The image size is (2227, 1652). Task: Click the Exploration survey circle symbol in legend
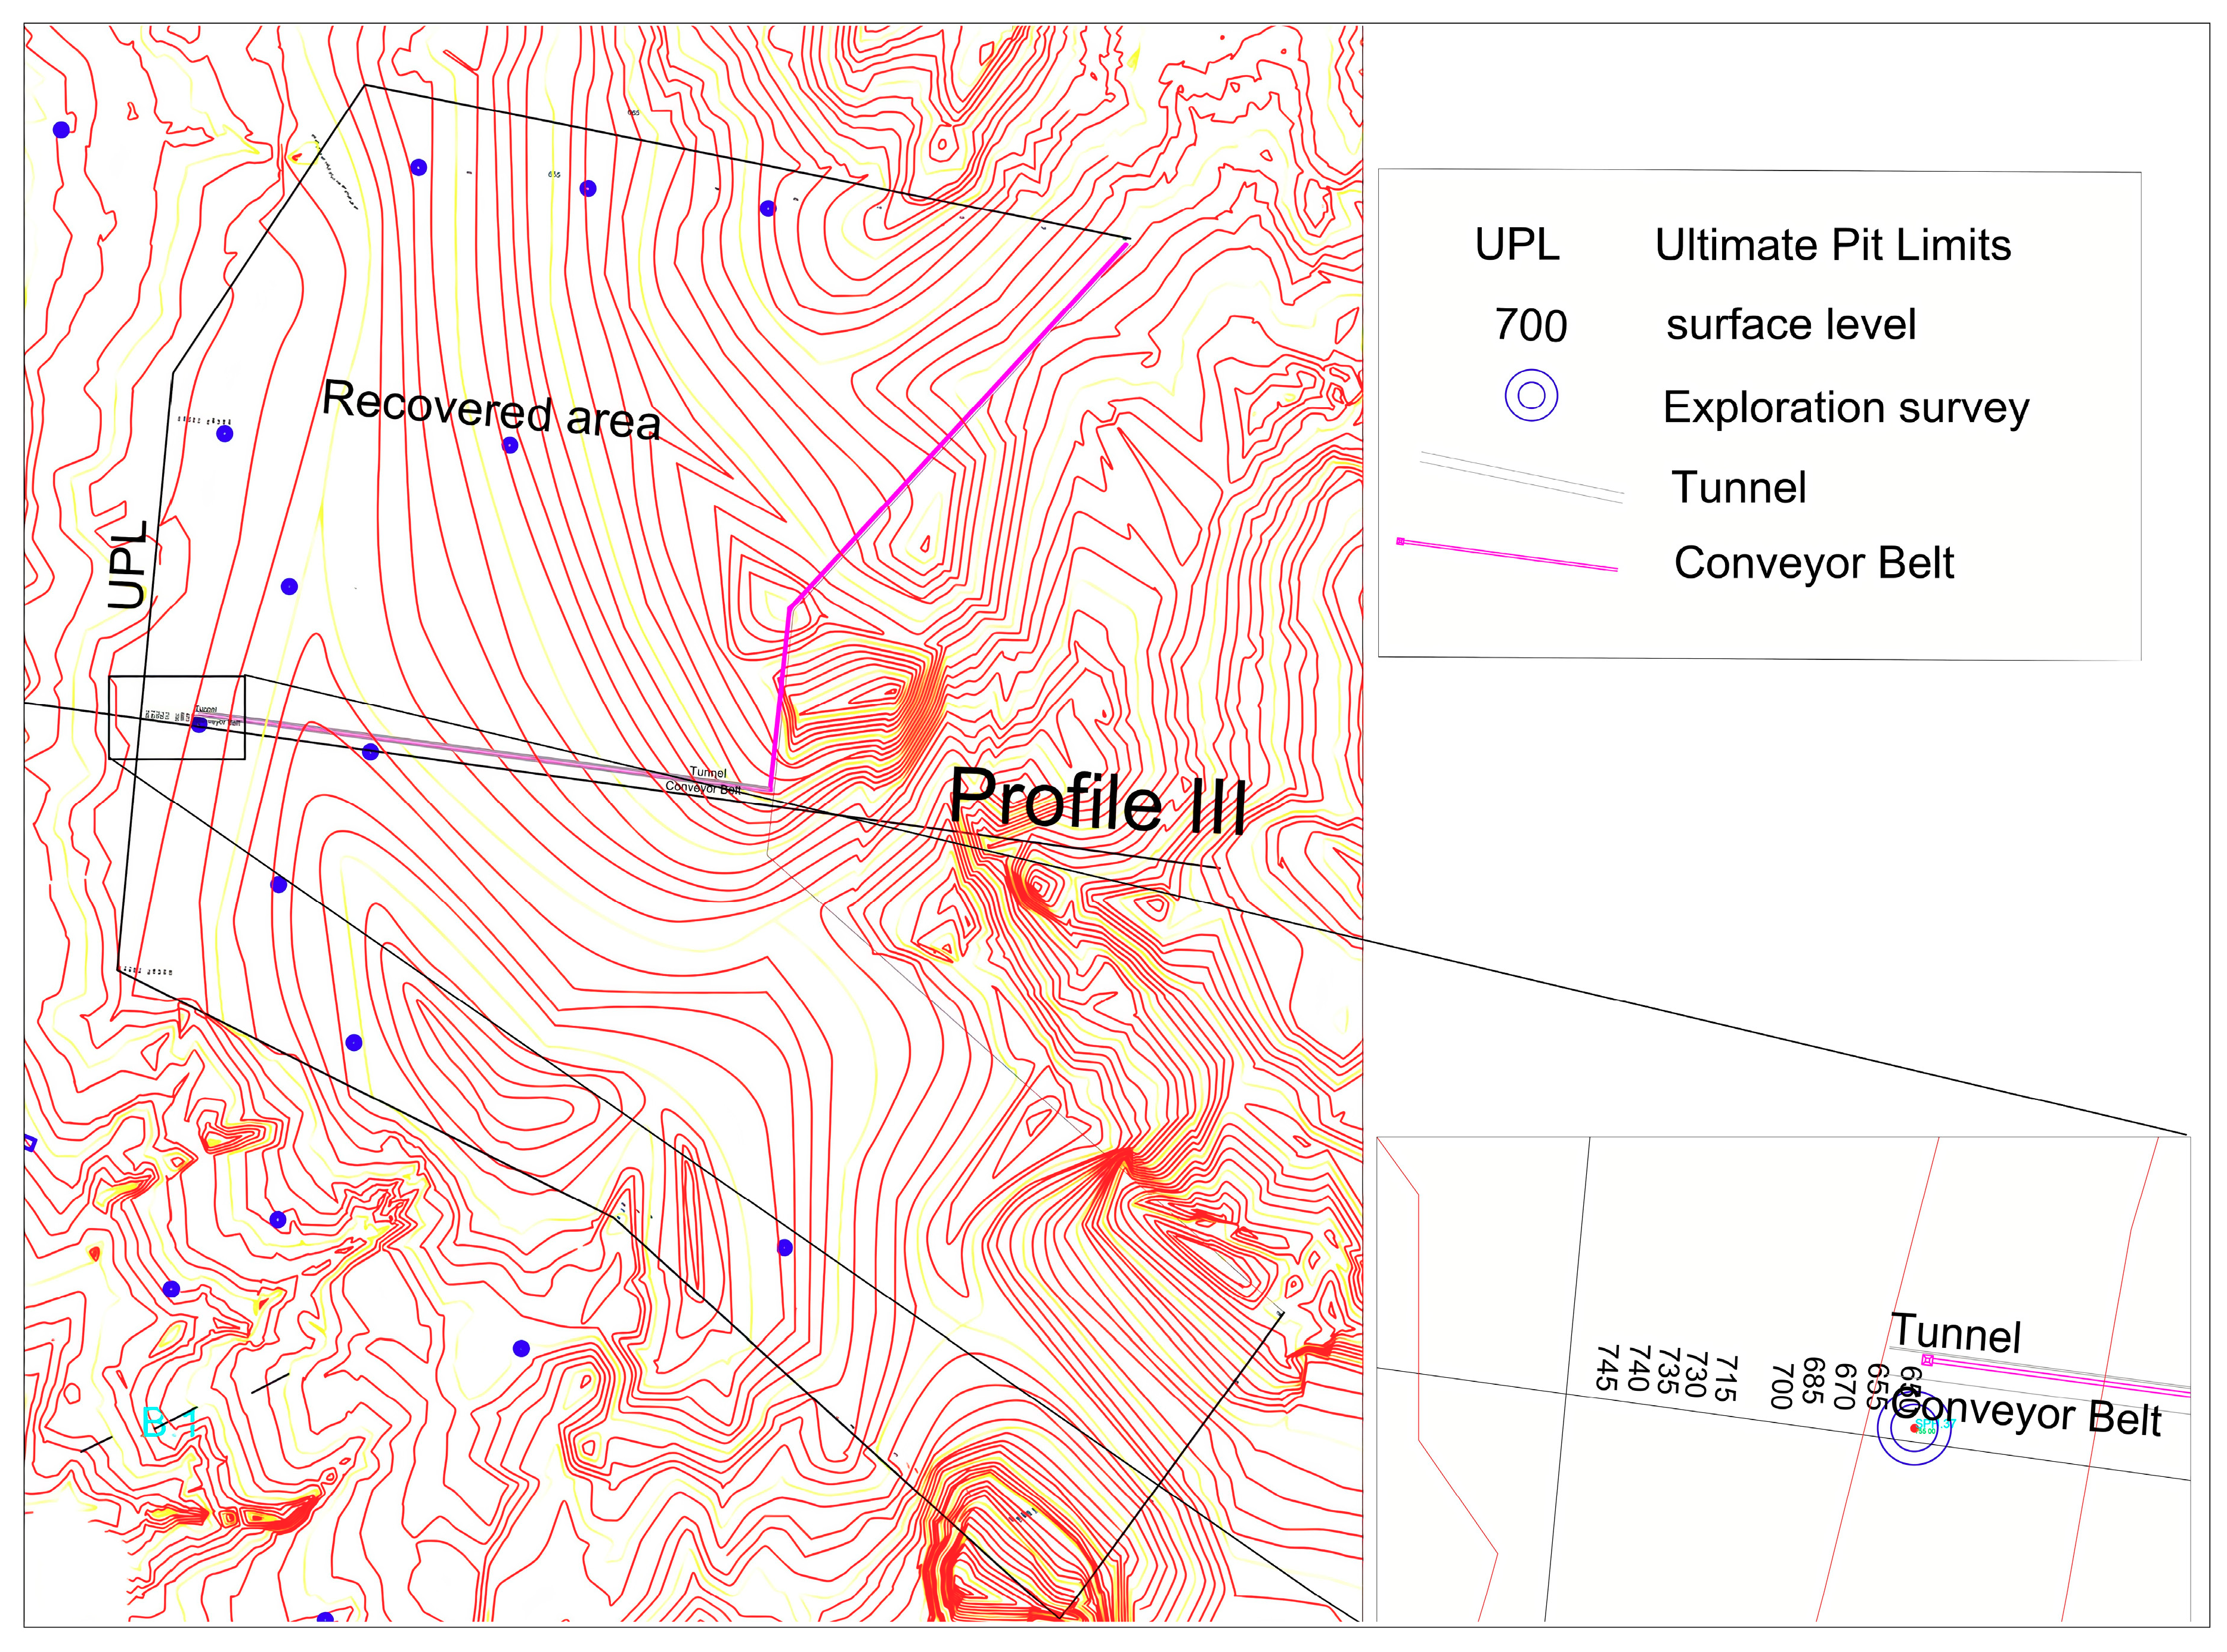1530,396
